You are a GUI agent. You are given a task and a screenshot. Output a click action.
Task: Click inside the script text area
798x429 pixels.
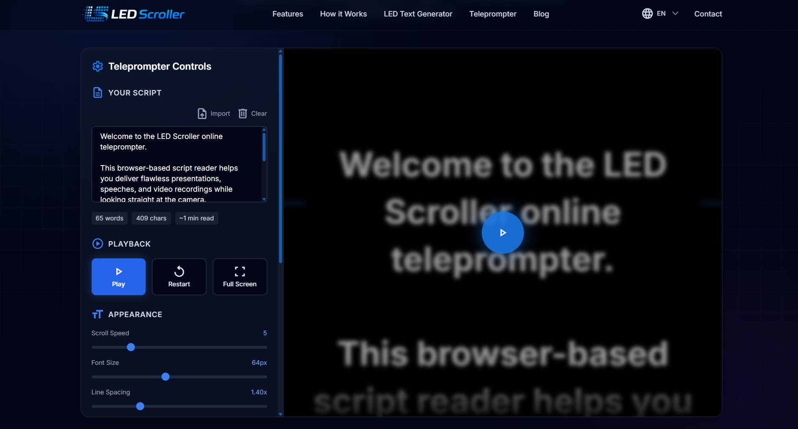pyautogui.click(x=177, y=164)
